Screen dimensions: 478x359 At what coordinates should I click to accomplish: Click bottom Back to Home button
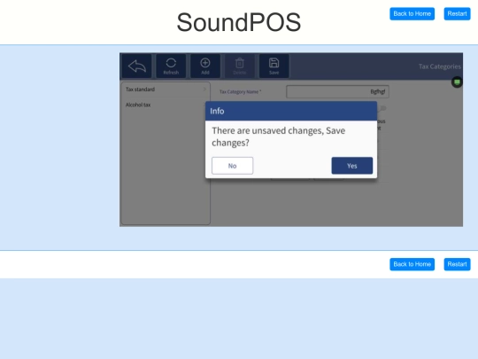coord(412,264)
